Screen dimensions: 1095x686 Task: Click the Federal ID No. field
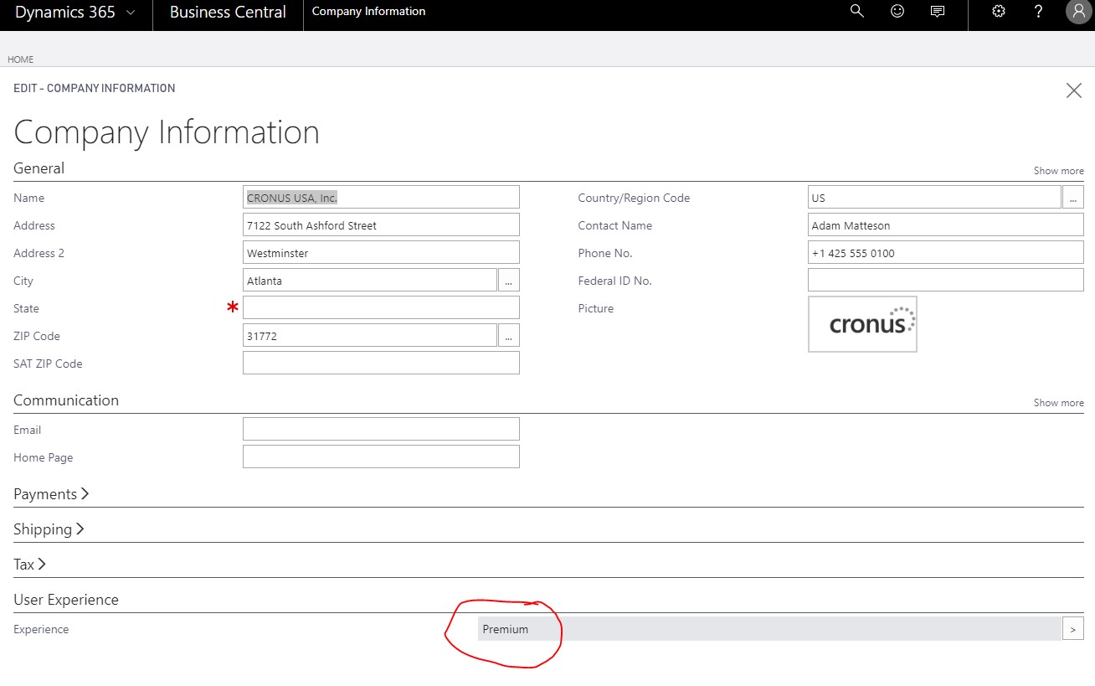pyautogui.click(x=946, y=281)
